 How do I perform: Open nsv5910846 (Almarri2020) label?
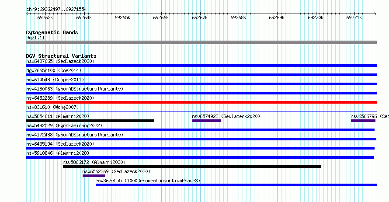[x=58, y=153]
